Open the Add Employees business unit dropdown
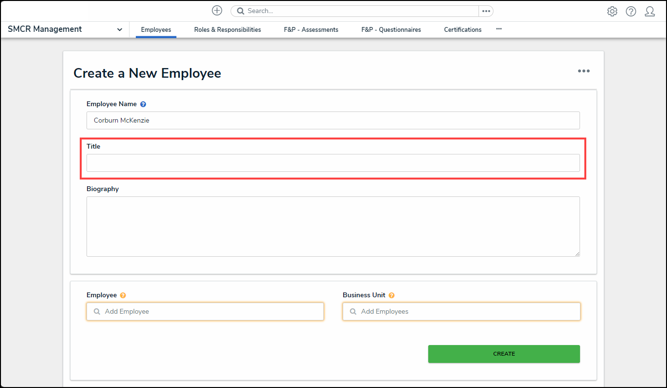The width and height of the screenshot is (667, 388). tap(461, 312)
